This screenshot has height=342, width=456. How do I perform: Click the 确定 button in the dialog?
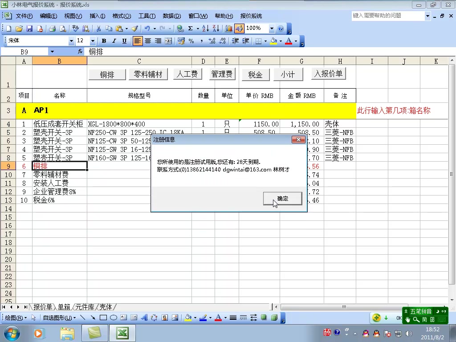click(x=282, y=198)
